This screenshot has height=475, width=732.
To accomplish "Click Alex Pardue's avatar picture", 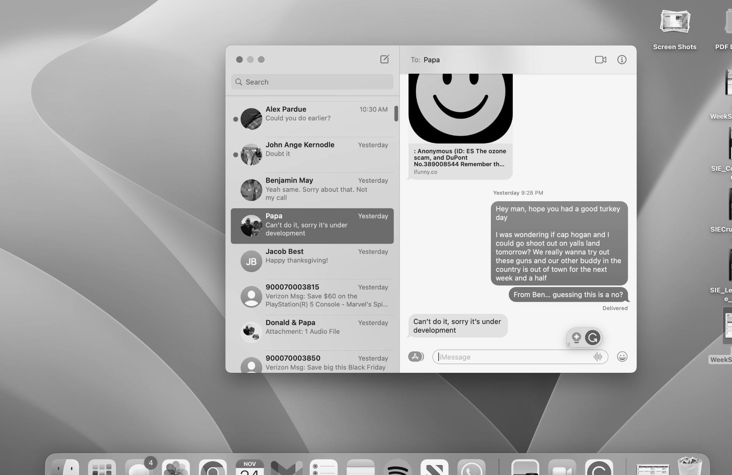I will [251, 119].
